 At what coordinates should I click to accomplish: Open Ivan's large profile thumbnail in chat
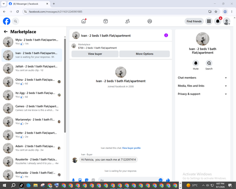[x=121, y=72]
